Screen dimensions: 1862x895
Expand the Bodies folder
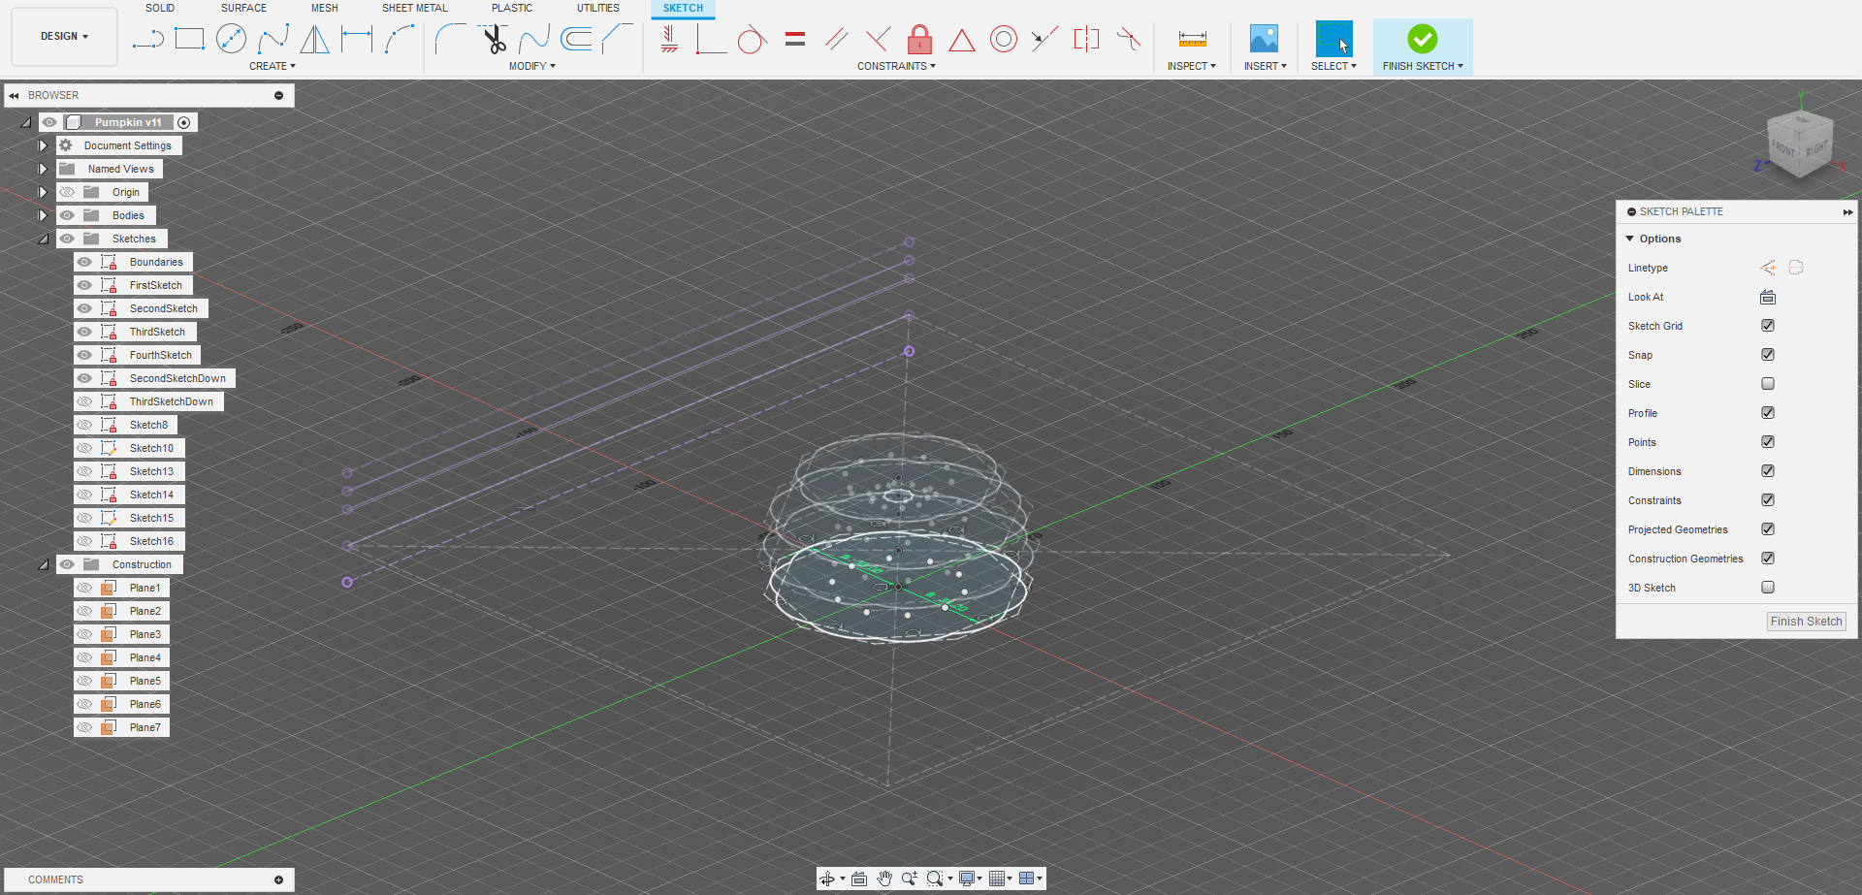pos(43,215)
